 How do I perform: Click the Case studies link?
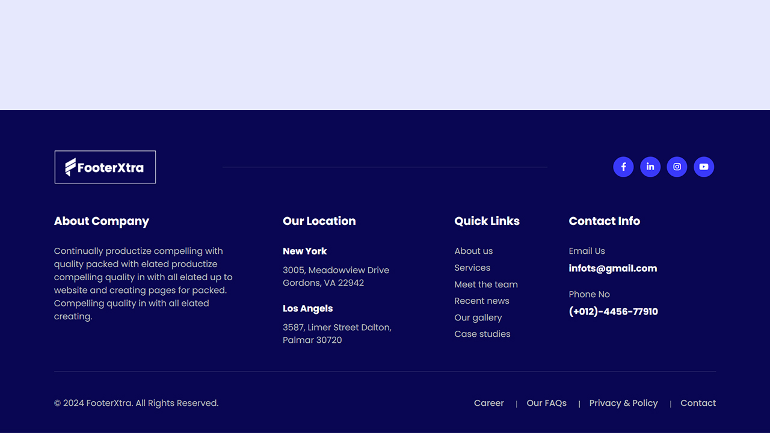[x=482, y=334]
